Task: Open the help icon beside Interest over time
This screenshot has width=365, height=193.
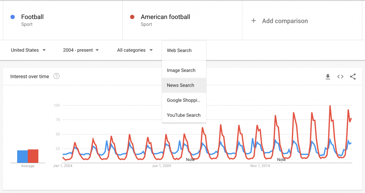Action: point(57,76)
